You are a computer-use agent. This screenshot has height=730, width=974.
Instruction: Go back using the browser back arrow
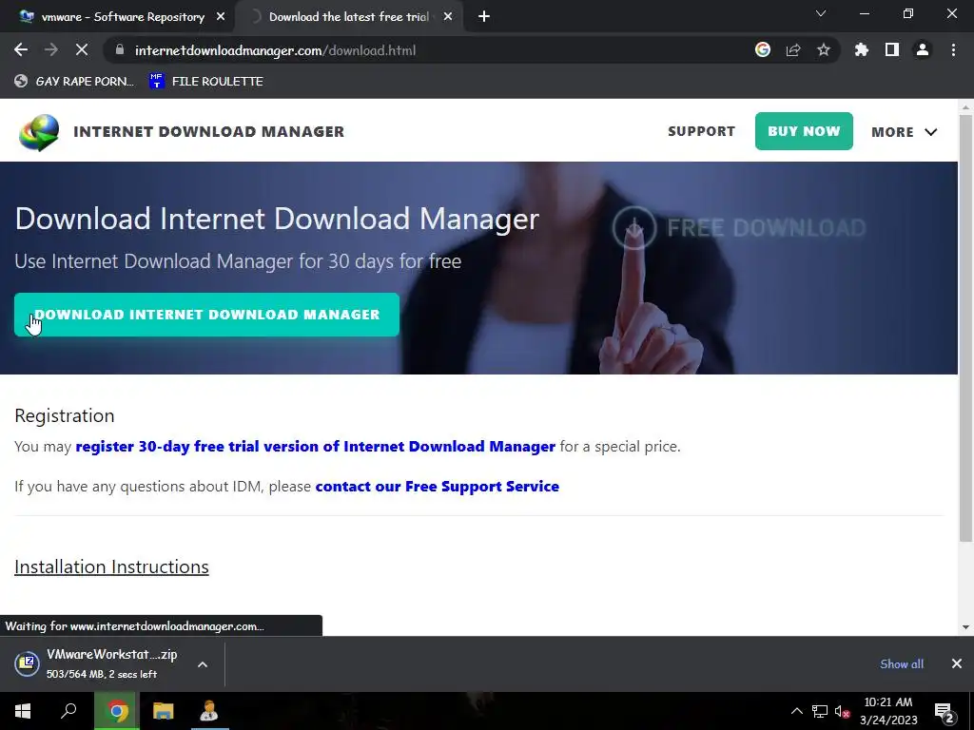click(21, 50)
